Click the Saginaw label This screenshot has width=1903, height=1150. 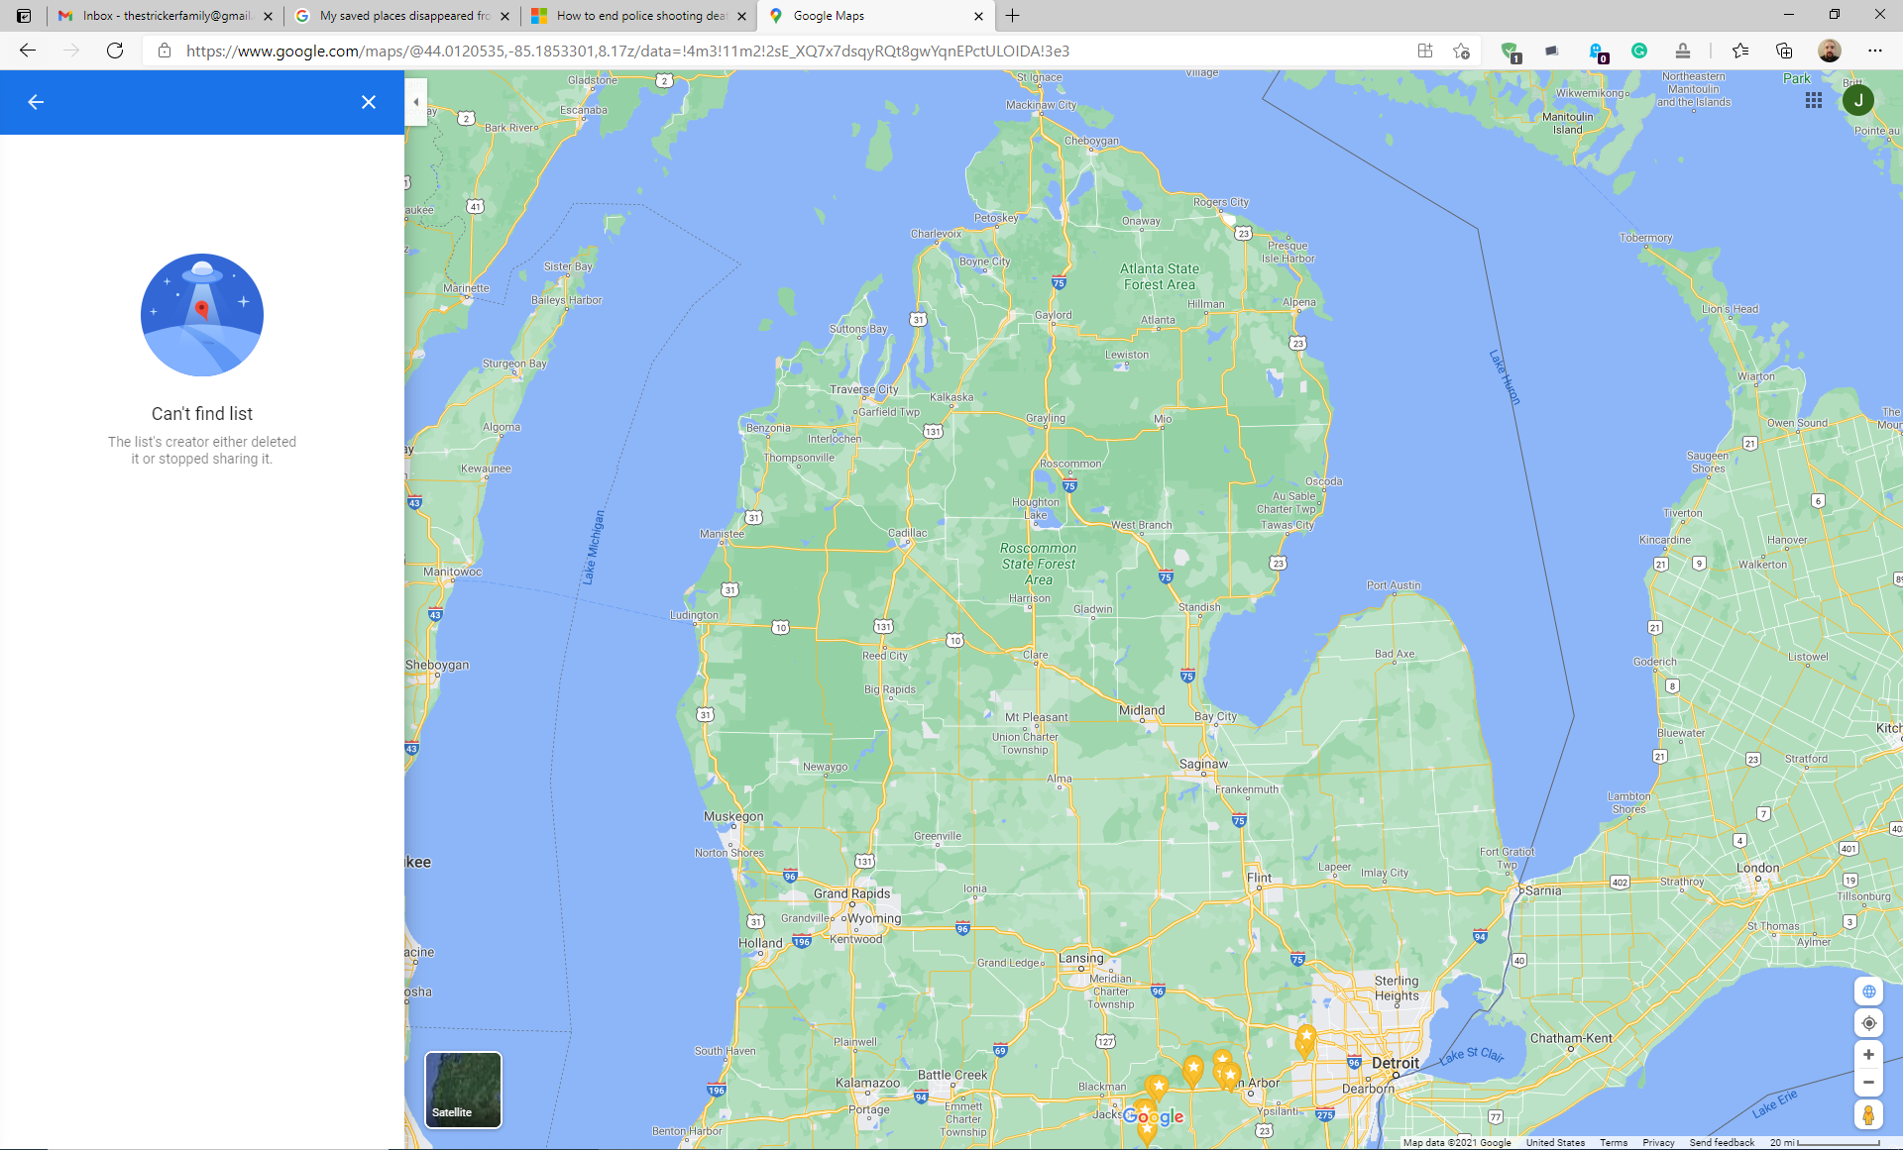pyautogui.click(x=1203, y=764)
